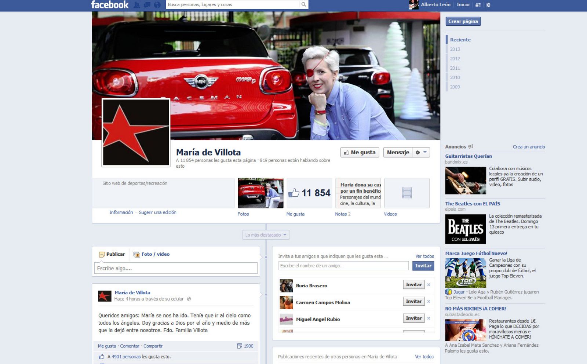Switch to the Foto / vídeo tab
587x364 pixels.
[x=152, y=254]
